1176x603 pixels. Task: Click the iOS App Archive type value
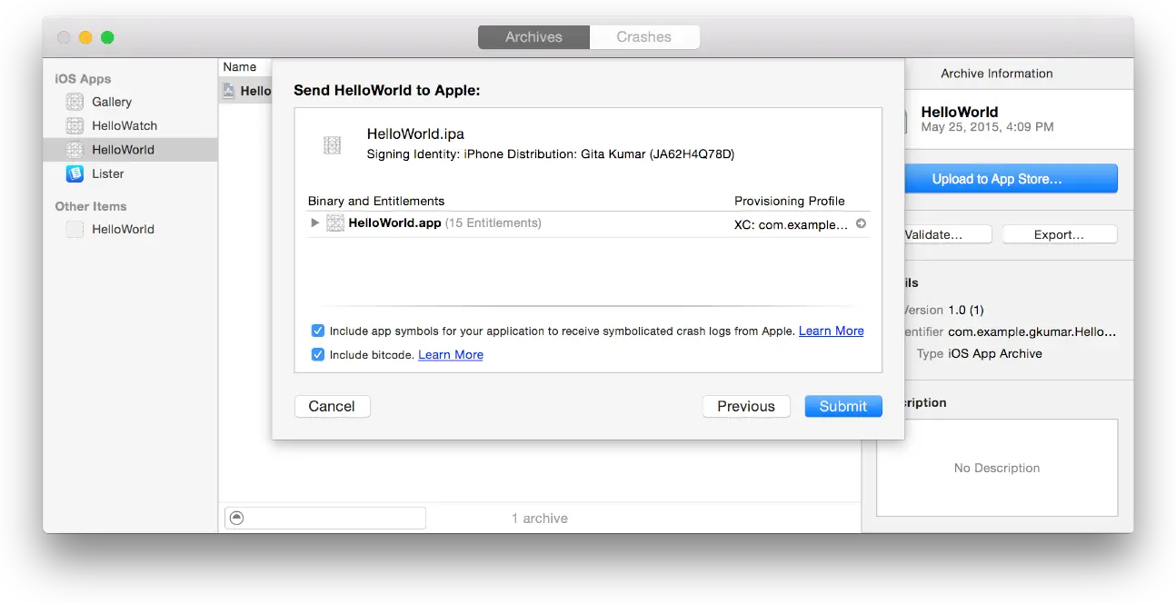995,353
